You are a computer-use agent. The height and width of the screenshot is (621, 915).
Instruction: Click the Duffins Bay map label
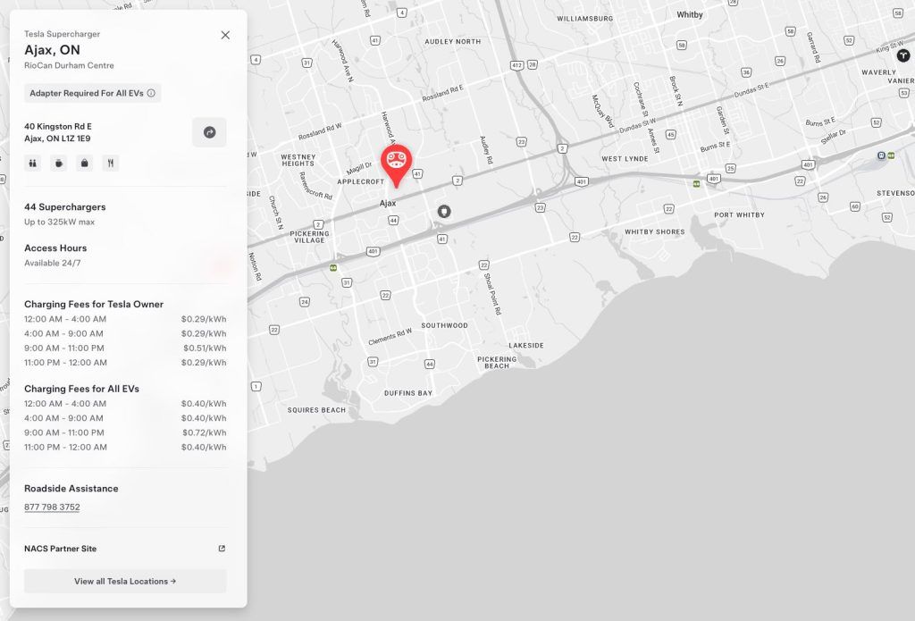[407, 393]
